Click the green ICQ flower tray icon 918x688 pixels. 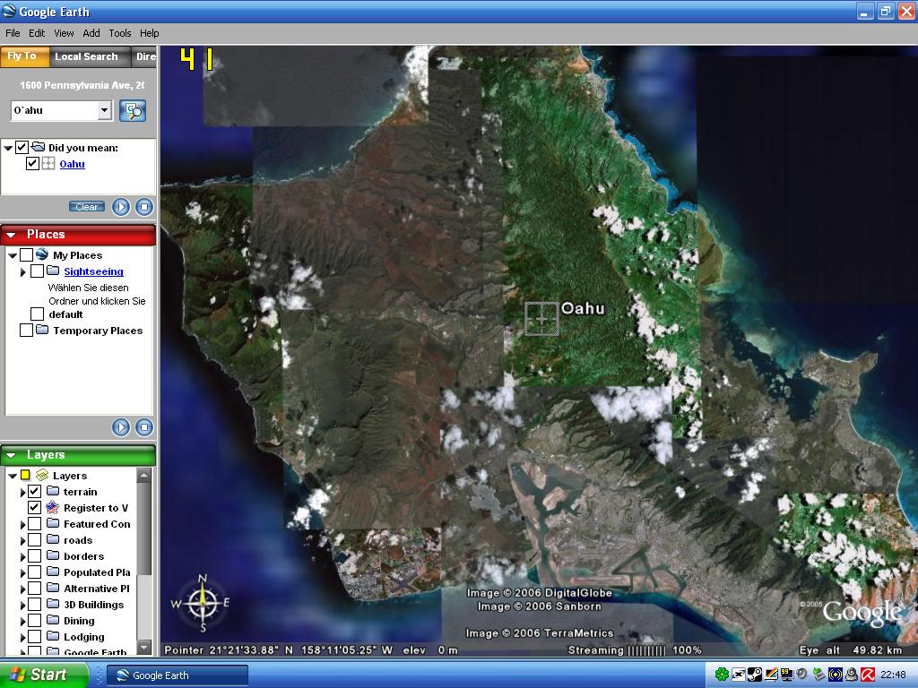(722, 675)
